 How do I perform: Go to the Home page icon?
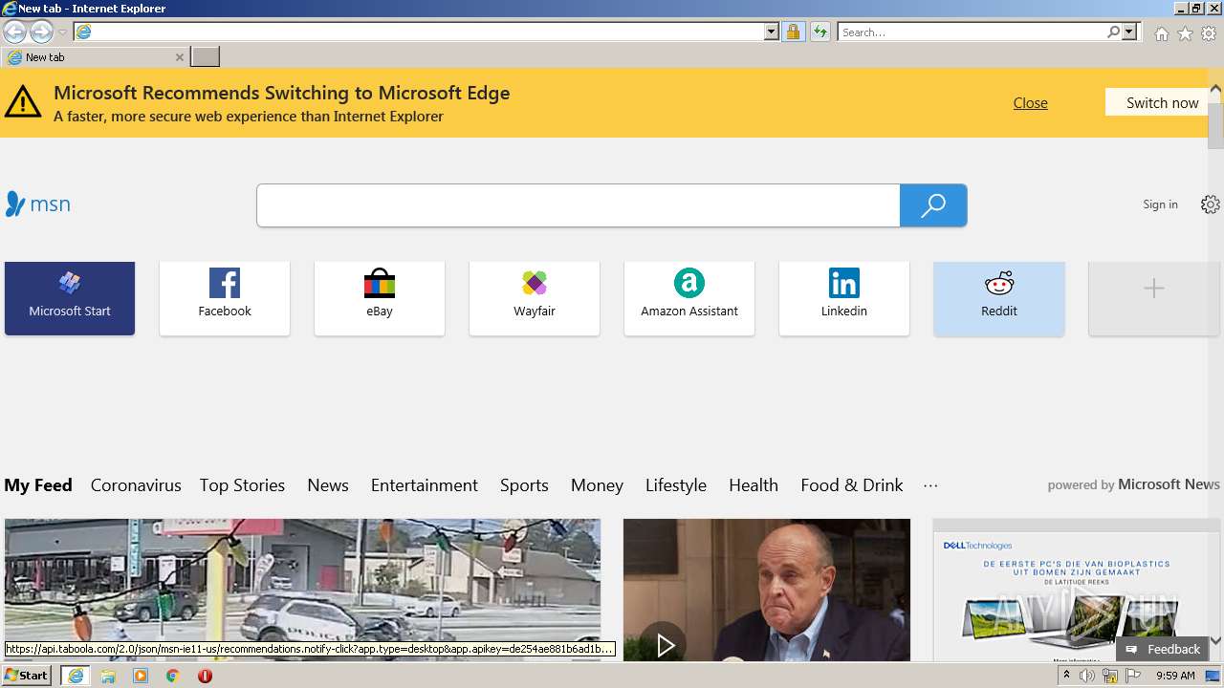[1161, 33]
